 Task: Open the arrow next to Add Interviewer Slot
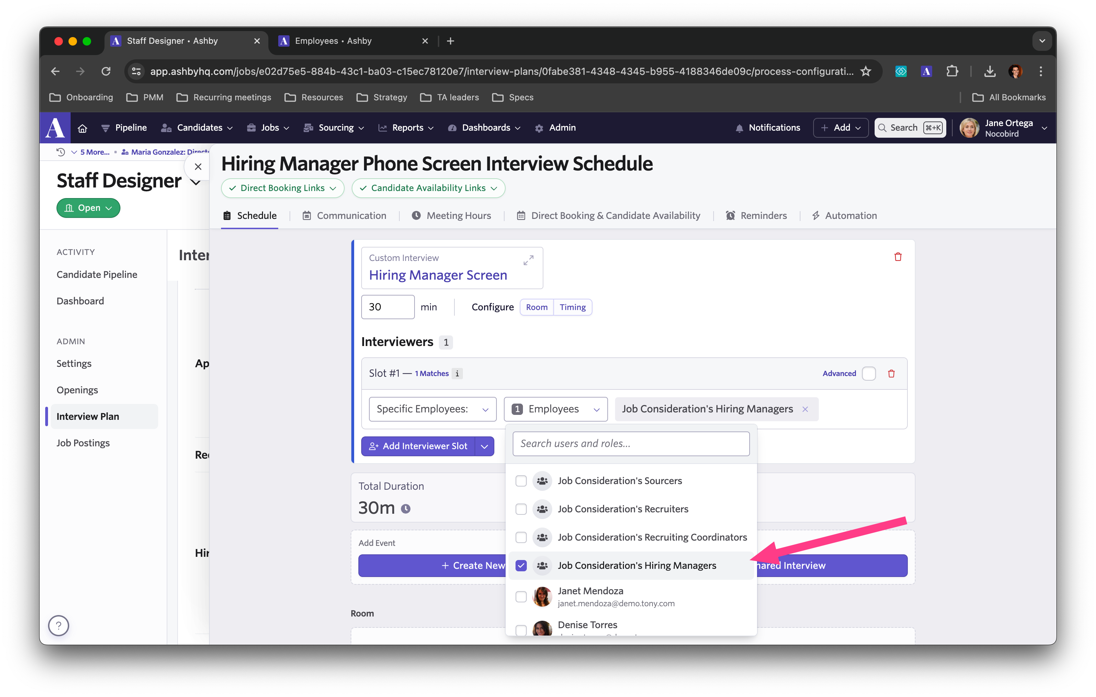coord(484,446)
